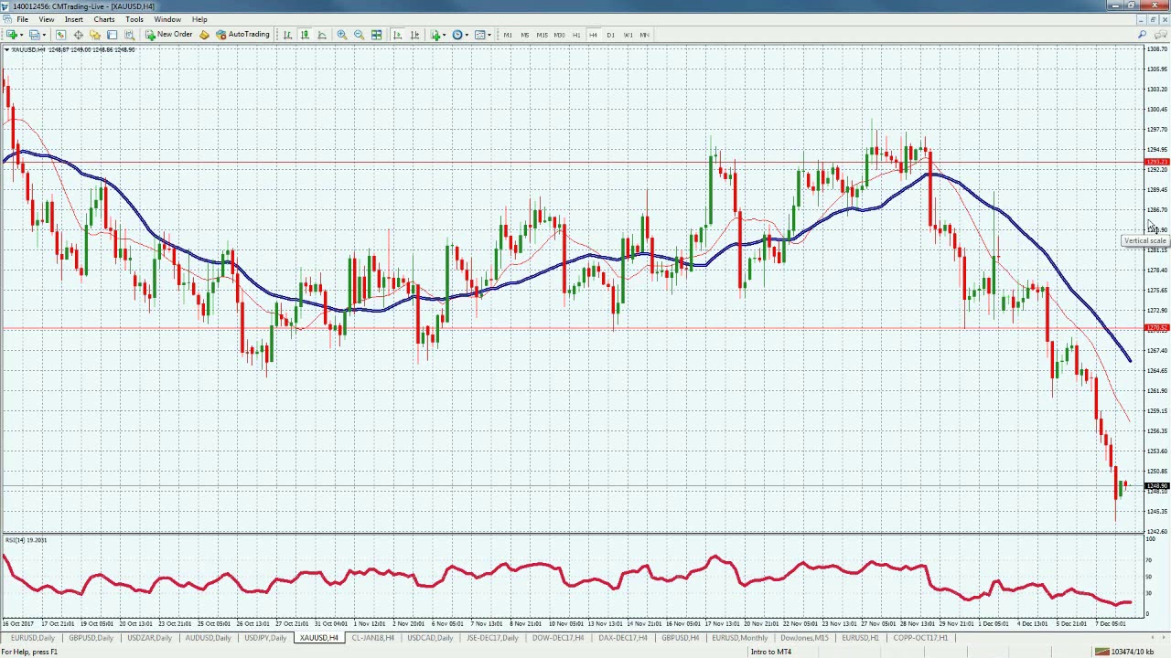
Task: Select the H4 timeframe
Action: (593, 35)
